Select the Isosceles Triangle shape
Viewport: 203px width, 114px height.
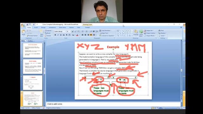[118, 33]
